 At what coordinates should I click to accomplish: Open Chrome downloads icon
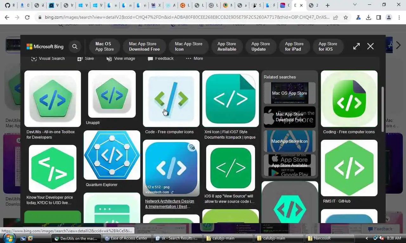[369, 18]
